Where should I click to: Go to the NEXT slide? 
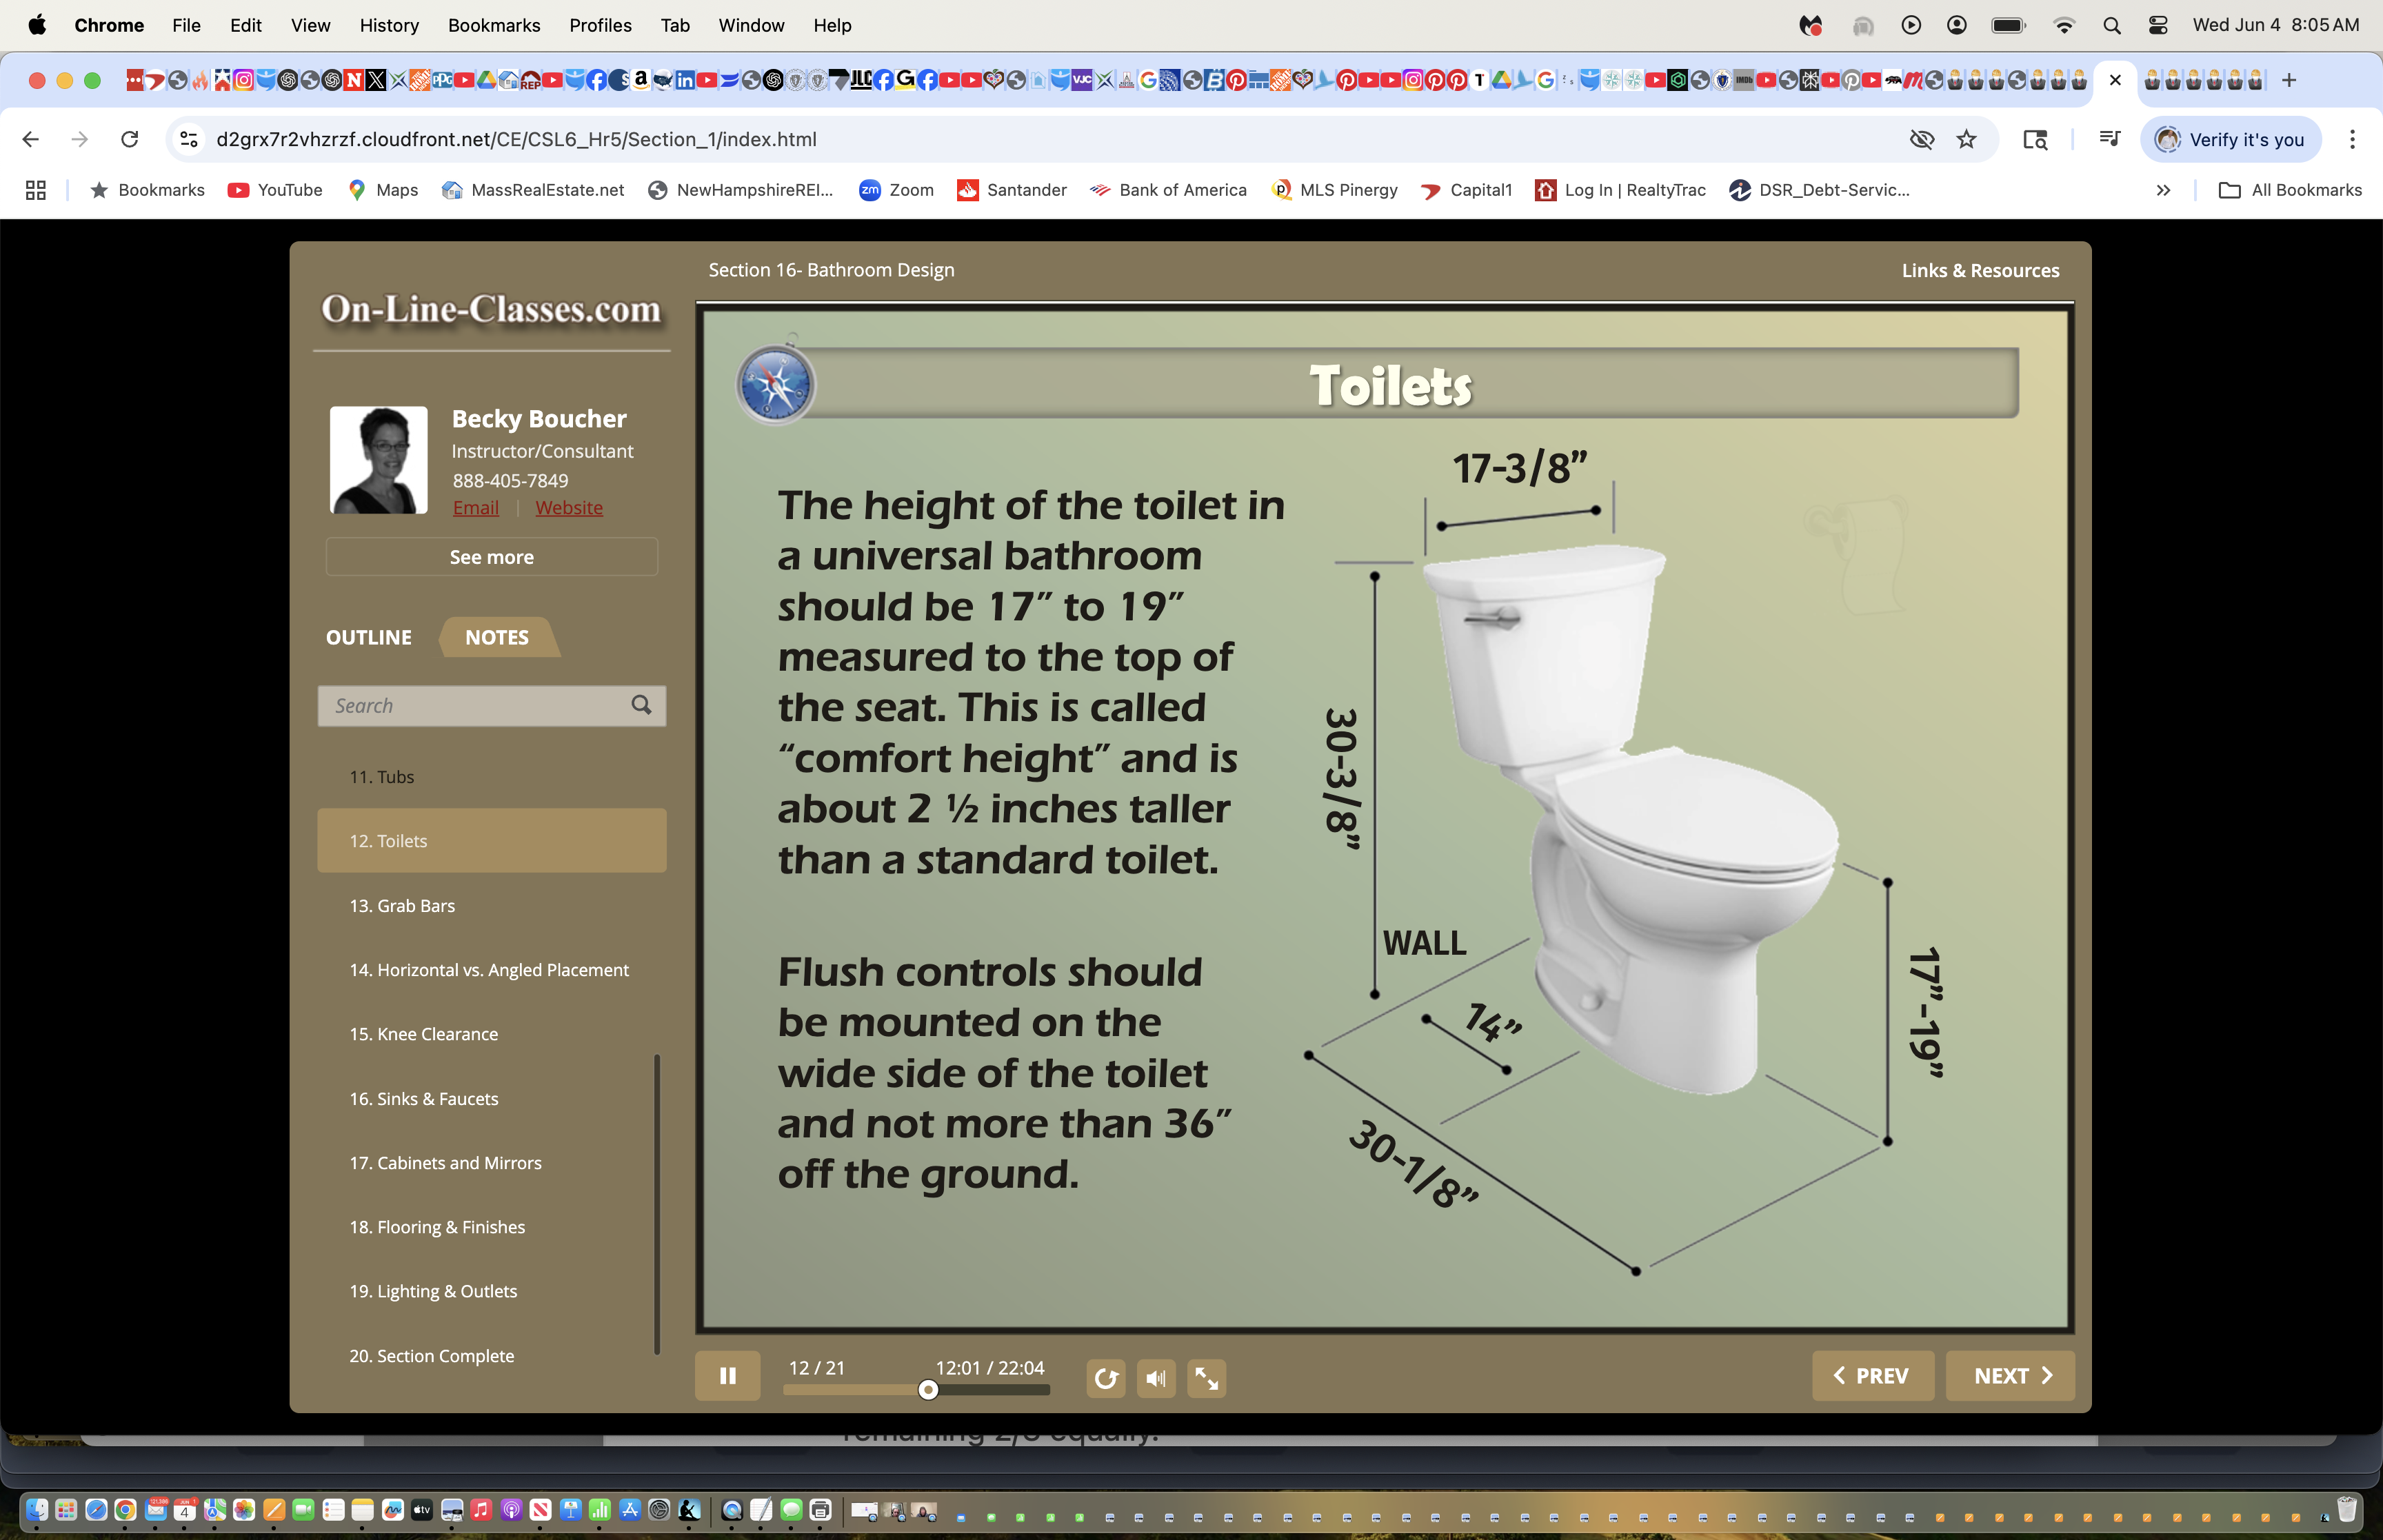tap(2010, 1376)
